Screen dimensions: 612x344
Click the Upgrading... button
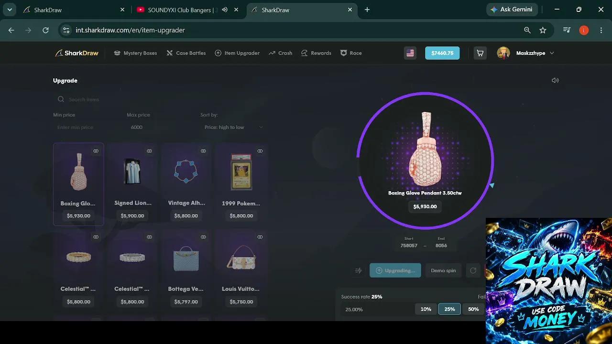395,270
